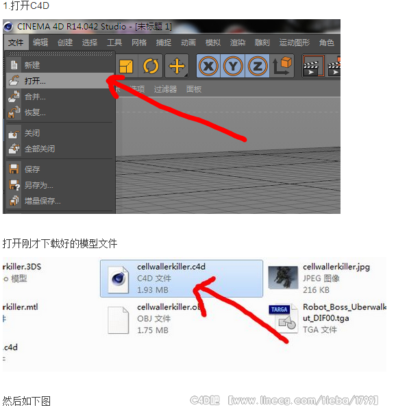Choose 全部关闭 from the File menu

(x=60, y=149)
